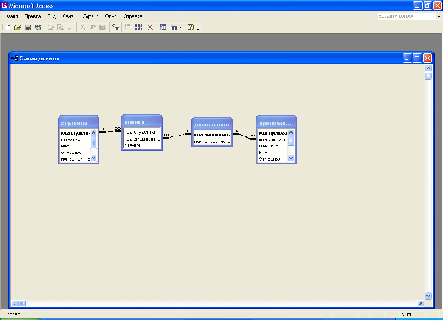
Task: Expand the toolbar options arrow after Help icon
Action: pyautogui.click(x=198, y=28)
